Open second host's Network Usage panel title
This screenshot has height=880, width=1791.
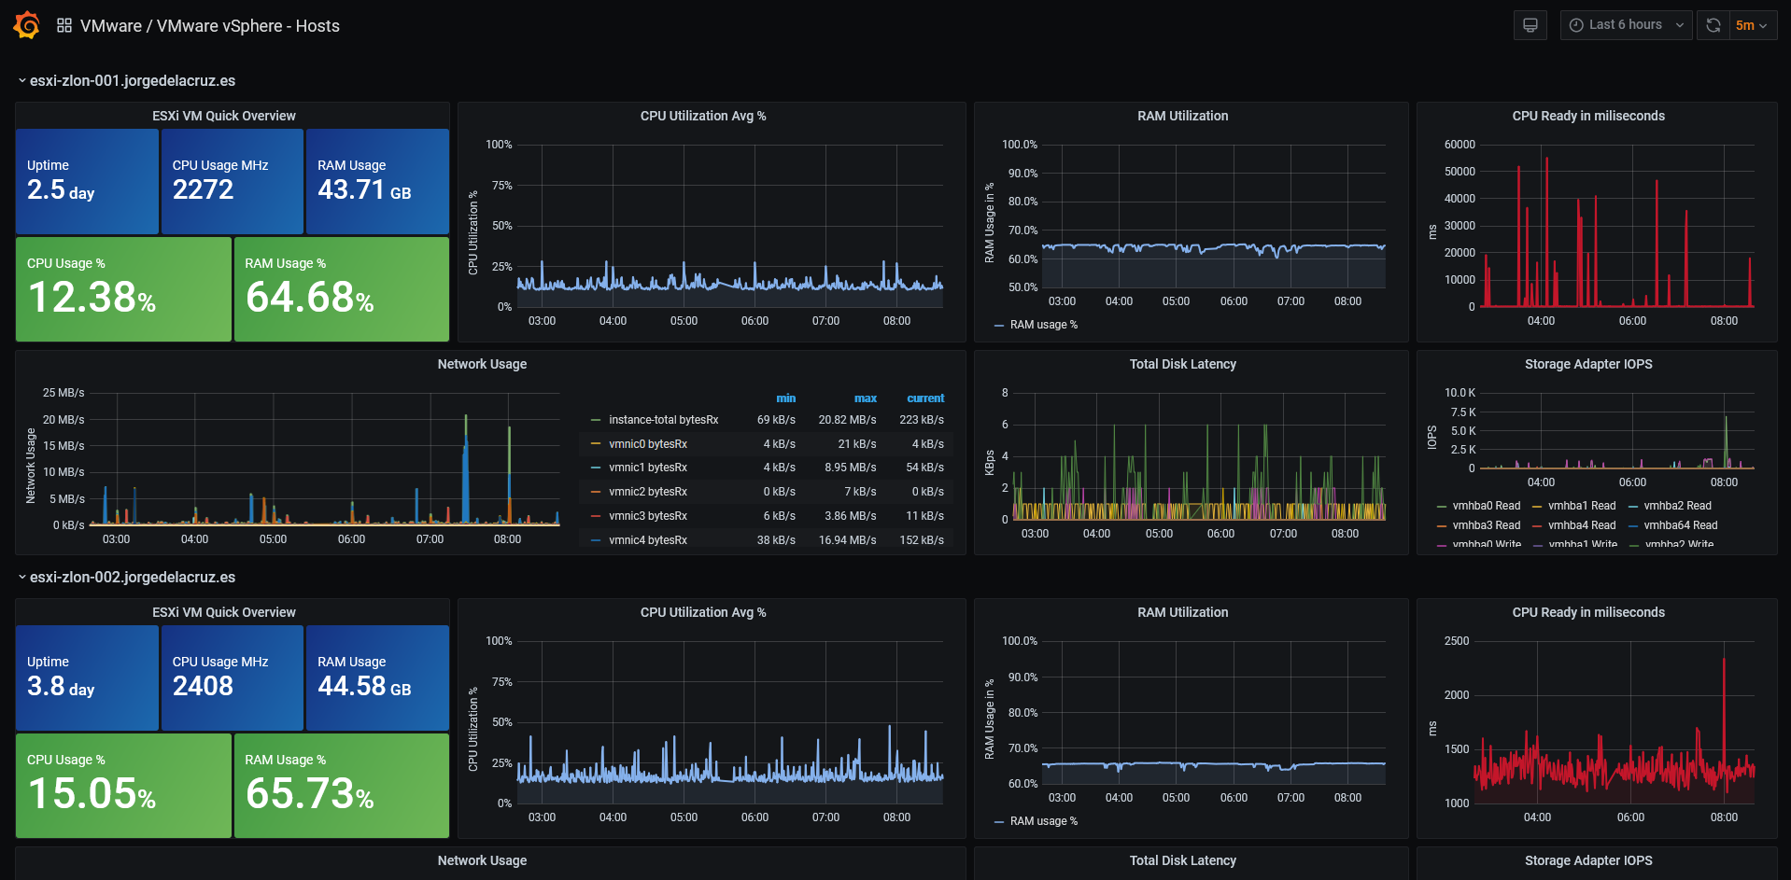point(482,860)
